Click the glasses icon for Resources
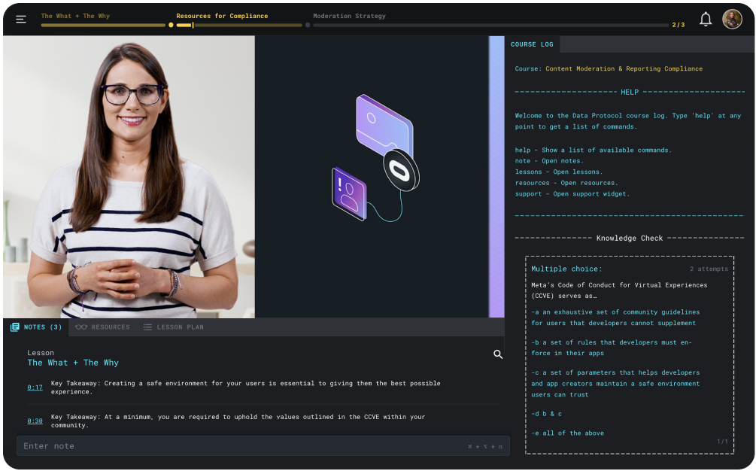The image size is (756, 471). (81, 327)
